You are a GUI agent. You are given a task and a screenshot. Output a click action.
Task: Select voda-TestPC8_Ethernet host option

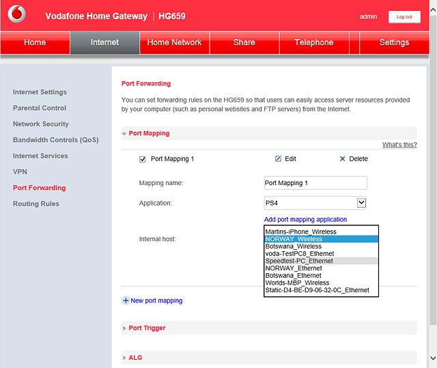321,253
